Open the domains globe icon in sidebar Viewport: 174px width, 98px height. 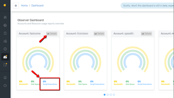(5, 33)
